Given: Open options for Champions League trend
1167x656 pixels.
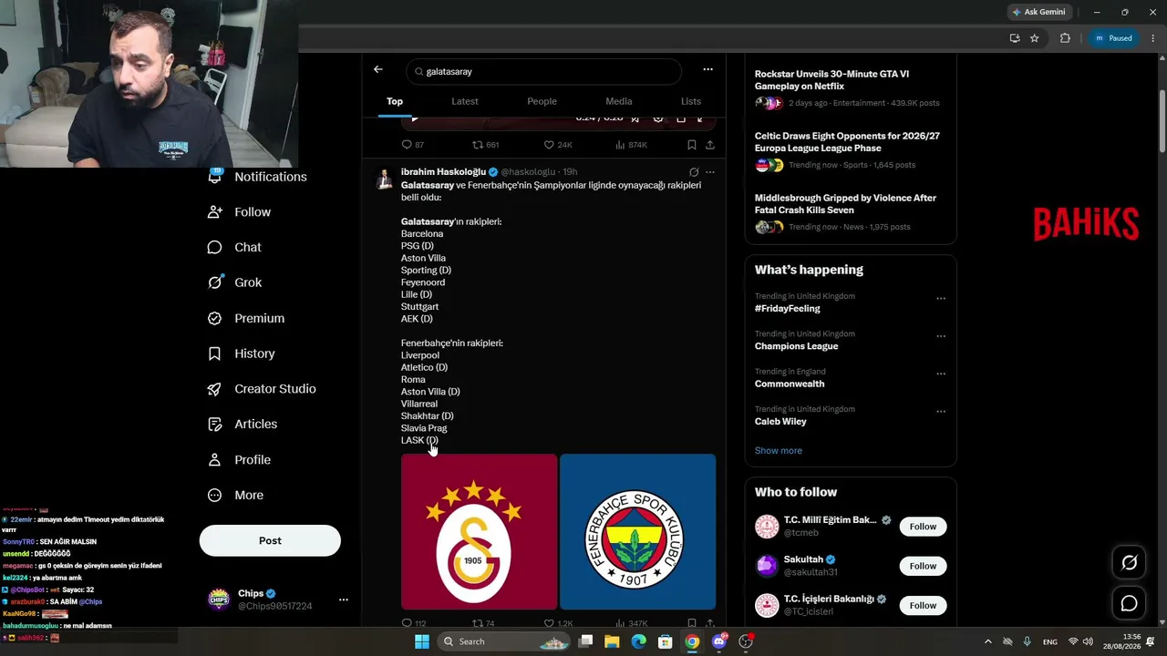Looking at the screenshot, I should pos(941,336).
